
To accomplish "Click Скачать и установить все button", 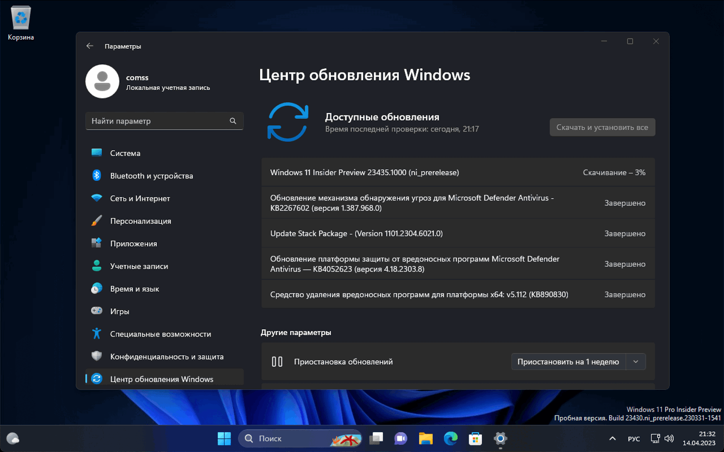I will pos(602,127).
